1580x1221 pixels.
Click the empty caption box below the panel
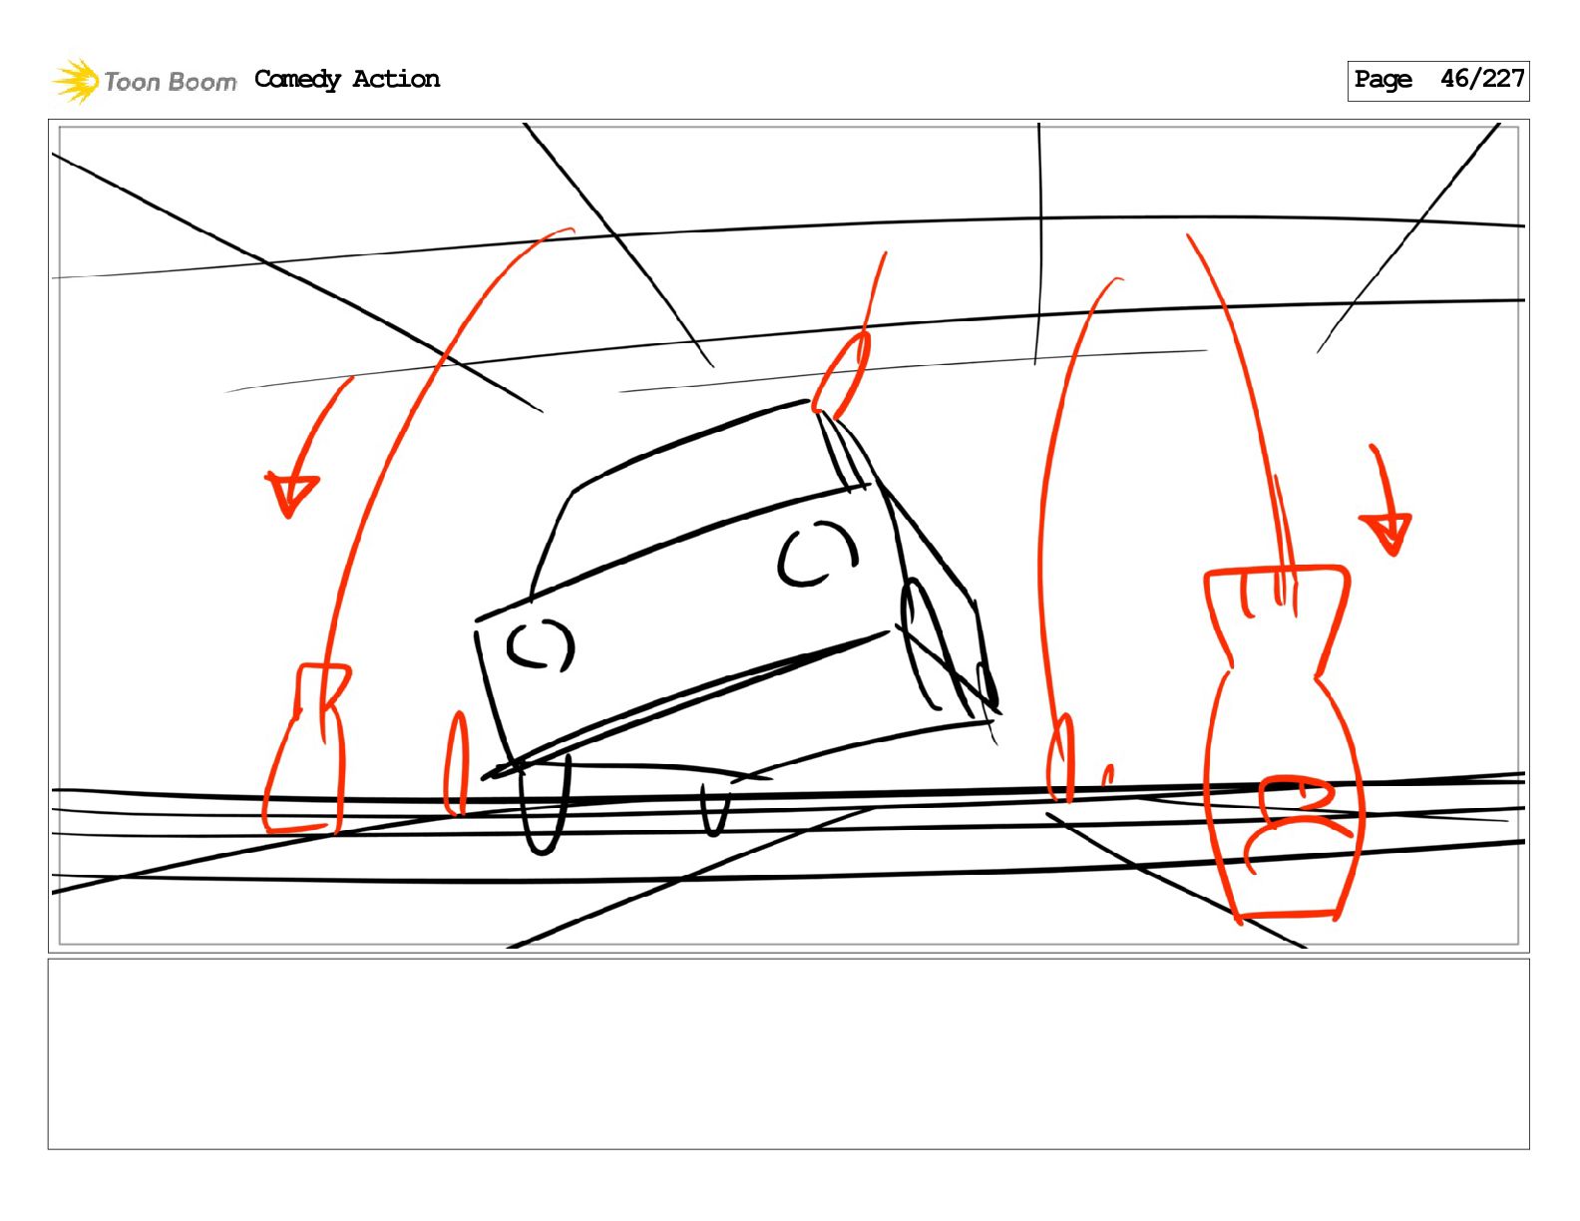pyautogui.click(x=788, y=1054)
